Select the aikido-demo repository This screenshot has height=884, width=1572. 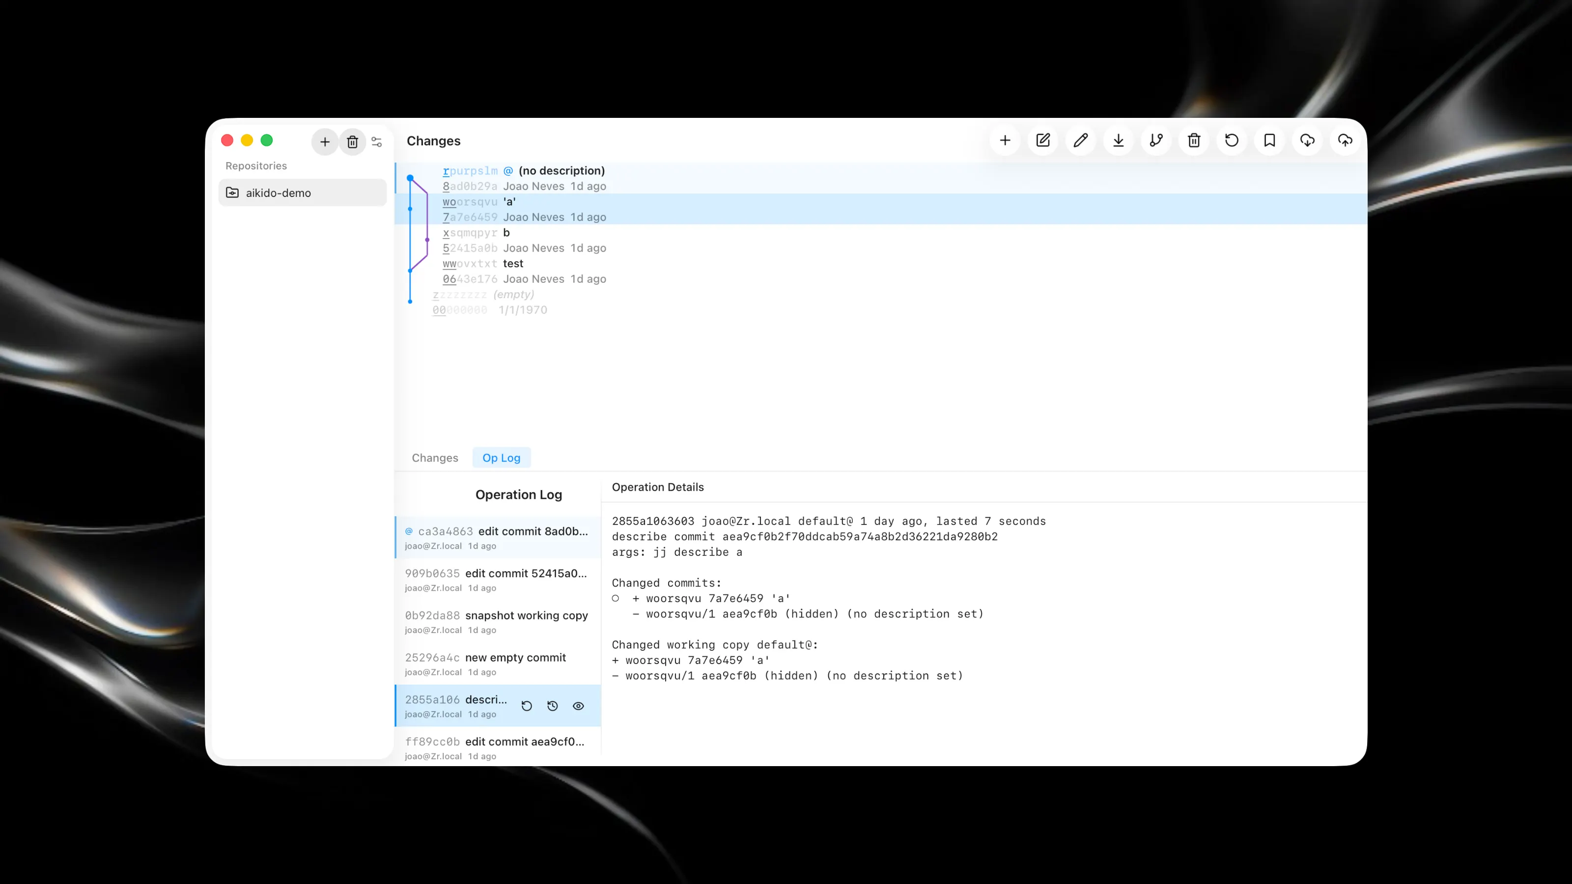303,193
